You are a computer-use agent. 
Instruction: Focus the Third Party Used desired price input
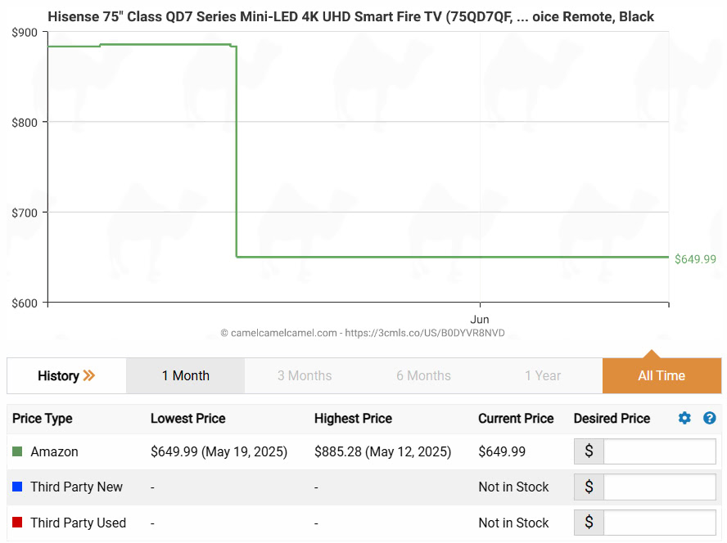pos(659,523)
